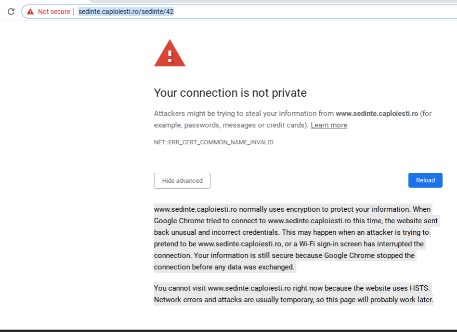Click the bold www.sedinte.caploiesti.ro domain name

[x=377, y=114]
